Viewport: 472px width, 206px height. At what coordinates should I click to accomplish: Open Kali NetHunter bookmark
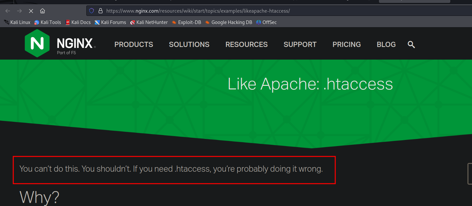point(149,22)
